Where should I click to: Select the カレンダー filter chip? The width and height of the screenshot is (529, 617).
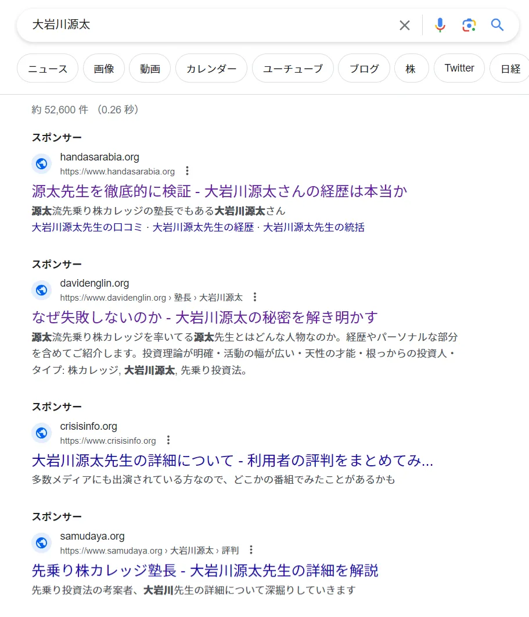211,69
